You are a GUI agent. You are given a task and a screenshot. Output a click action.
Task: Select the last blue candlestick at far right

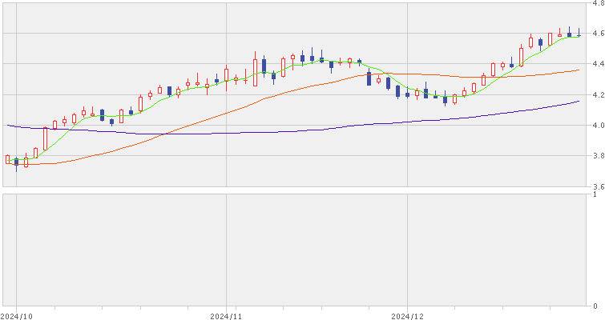click(579, 34)
